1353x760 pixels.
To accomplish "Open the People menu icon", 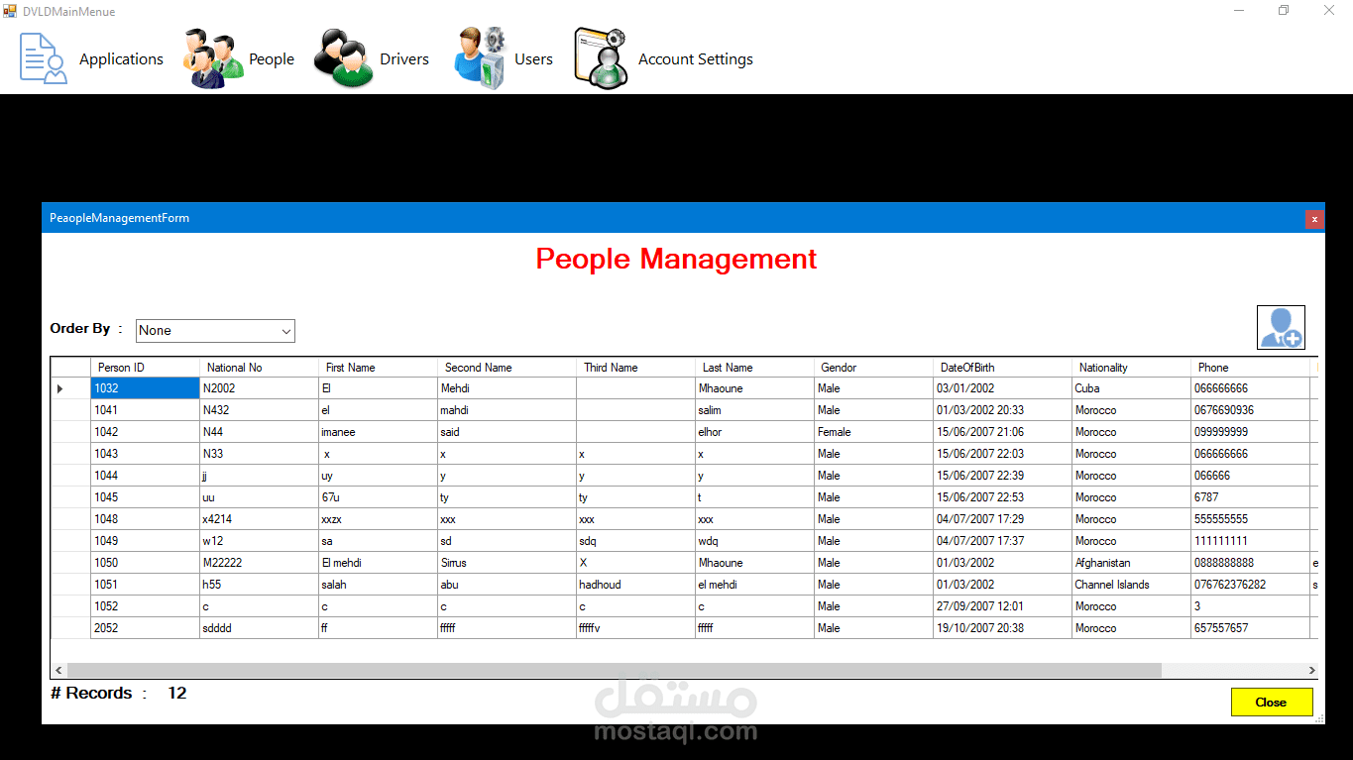I will tap(213, 59).
